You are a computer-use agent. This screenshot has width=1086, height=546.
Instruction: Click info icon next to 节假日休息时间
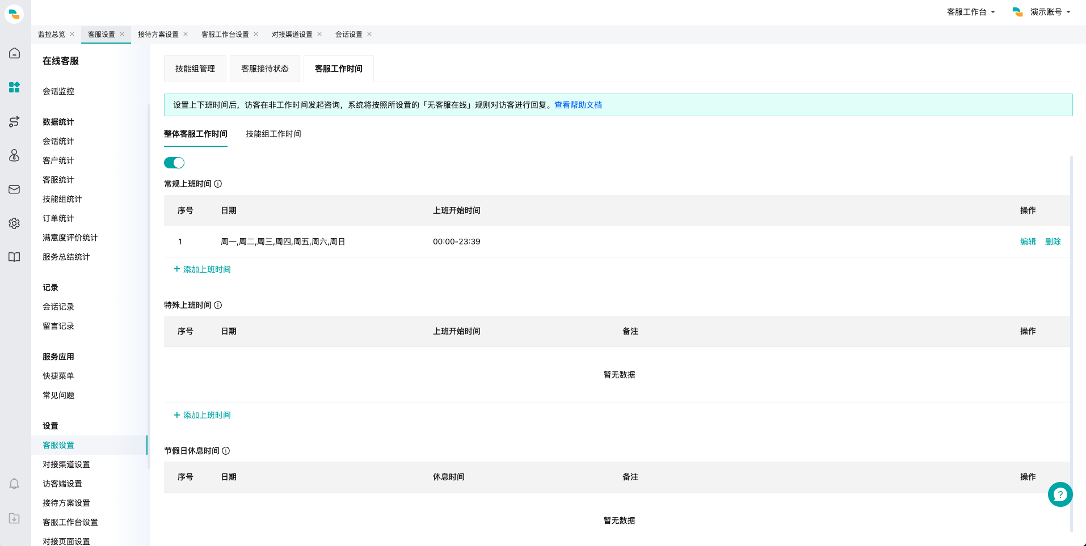pos(226,451)
